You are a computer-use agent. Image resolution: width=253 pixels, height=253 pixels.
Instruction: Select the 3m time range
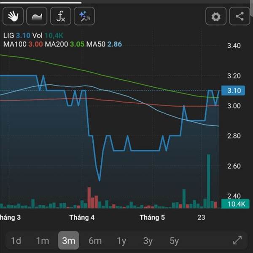[69, 240]
